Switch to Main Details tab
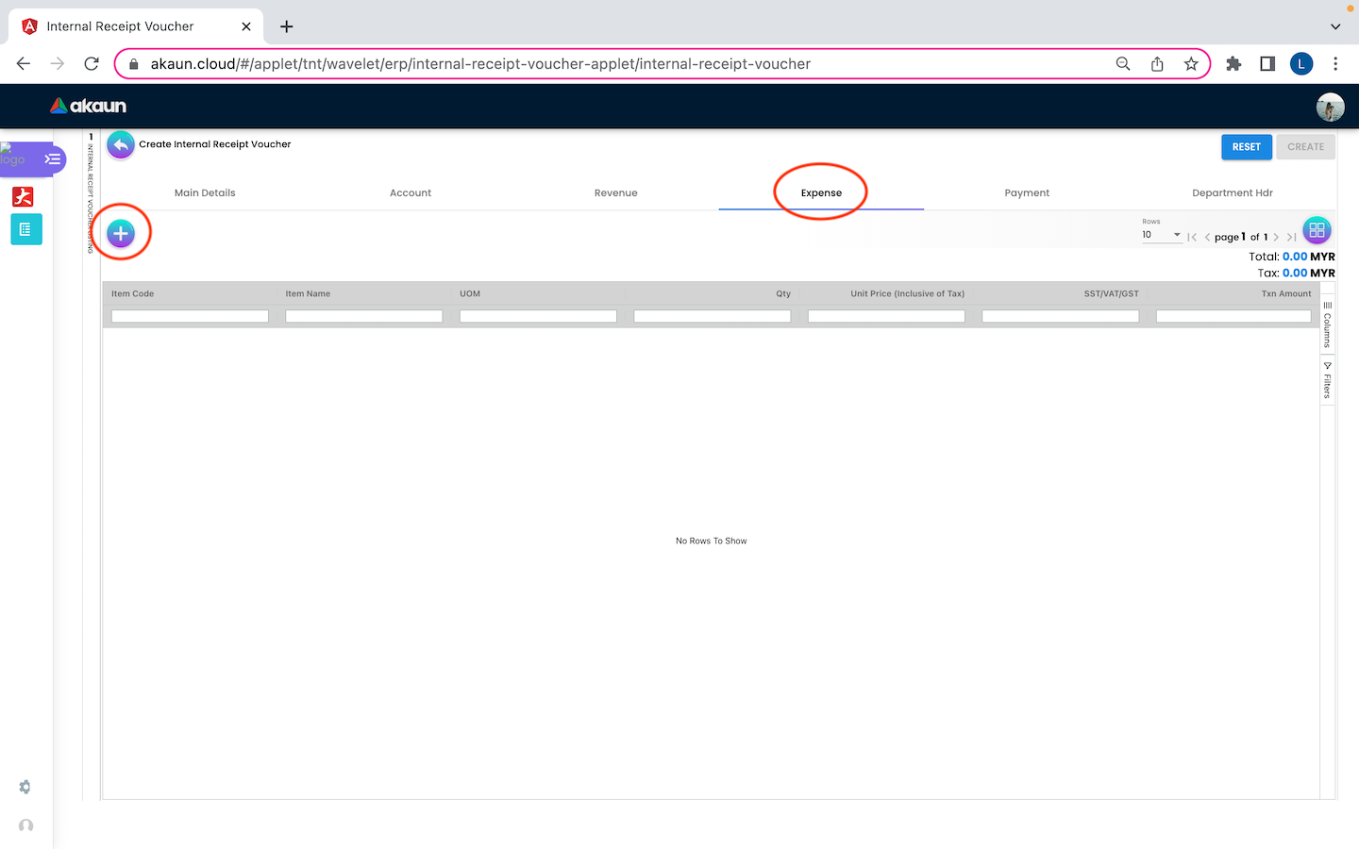Viewport: 1359px width, 849px height. pyautogui.click(x=205, y=192)
